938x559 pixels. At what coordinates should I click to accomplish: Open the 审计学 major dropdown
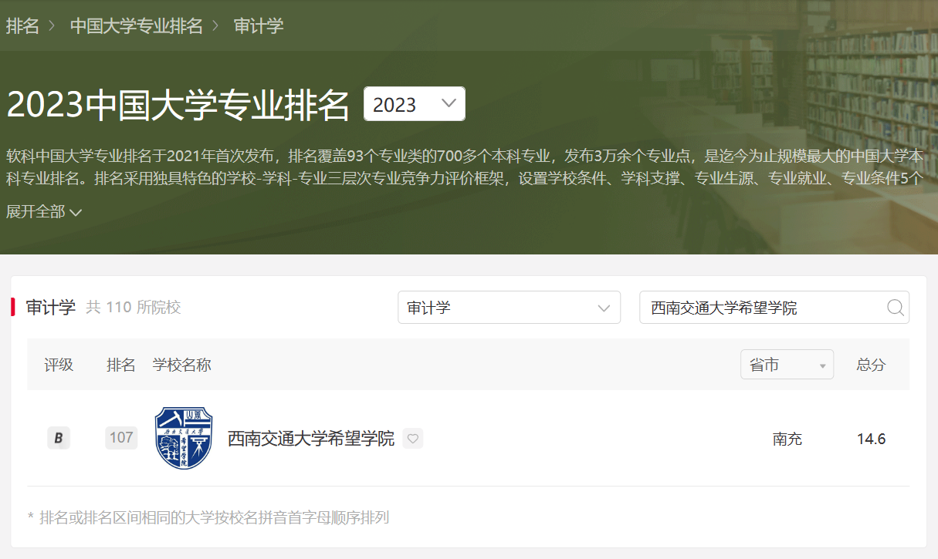(x=509, y=308)
